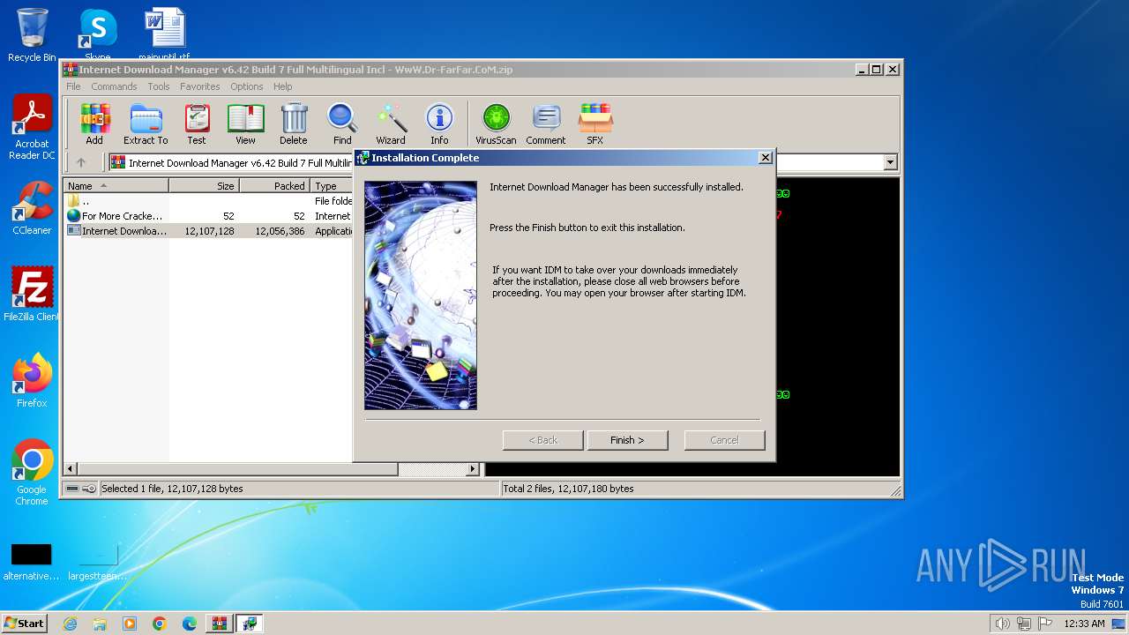Expand the archive path dropdown arrow
This screenshot has width=1129, height=635.
click(x=890, y=162)
